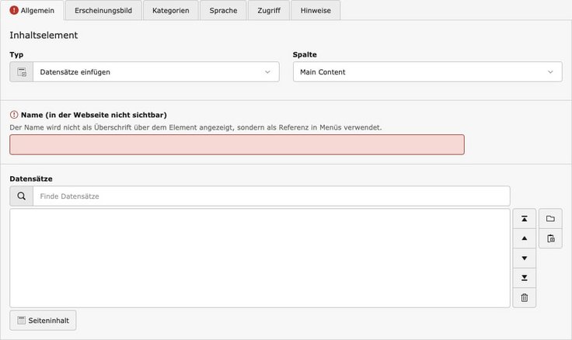The image size is (572, 340).
Task: Move selected record down one position
Action: tap(524, 258)
